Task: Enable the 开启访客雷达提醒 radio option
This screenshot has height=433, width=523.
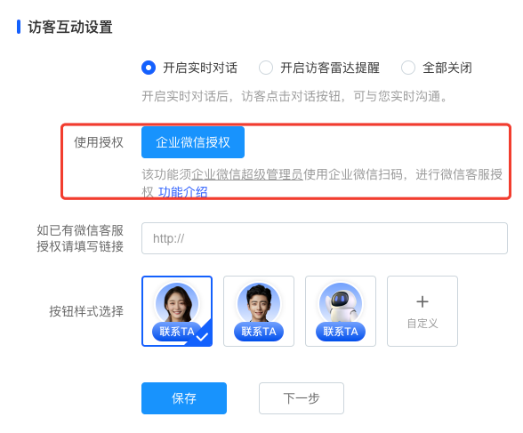Action: click(x=266, y=68)
